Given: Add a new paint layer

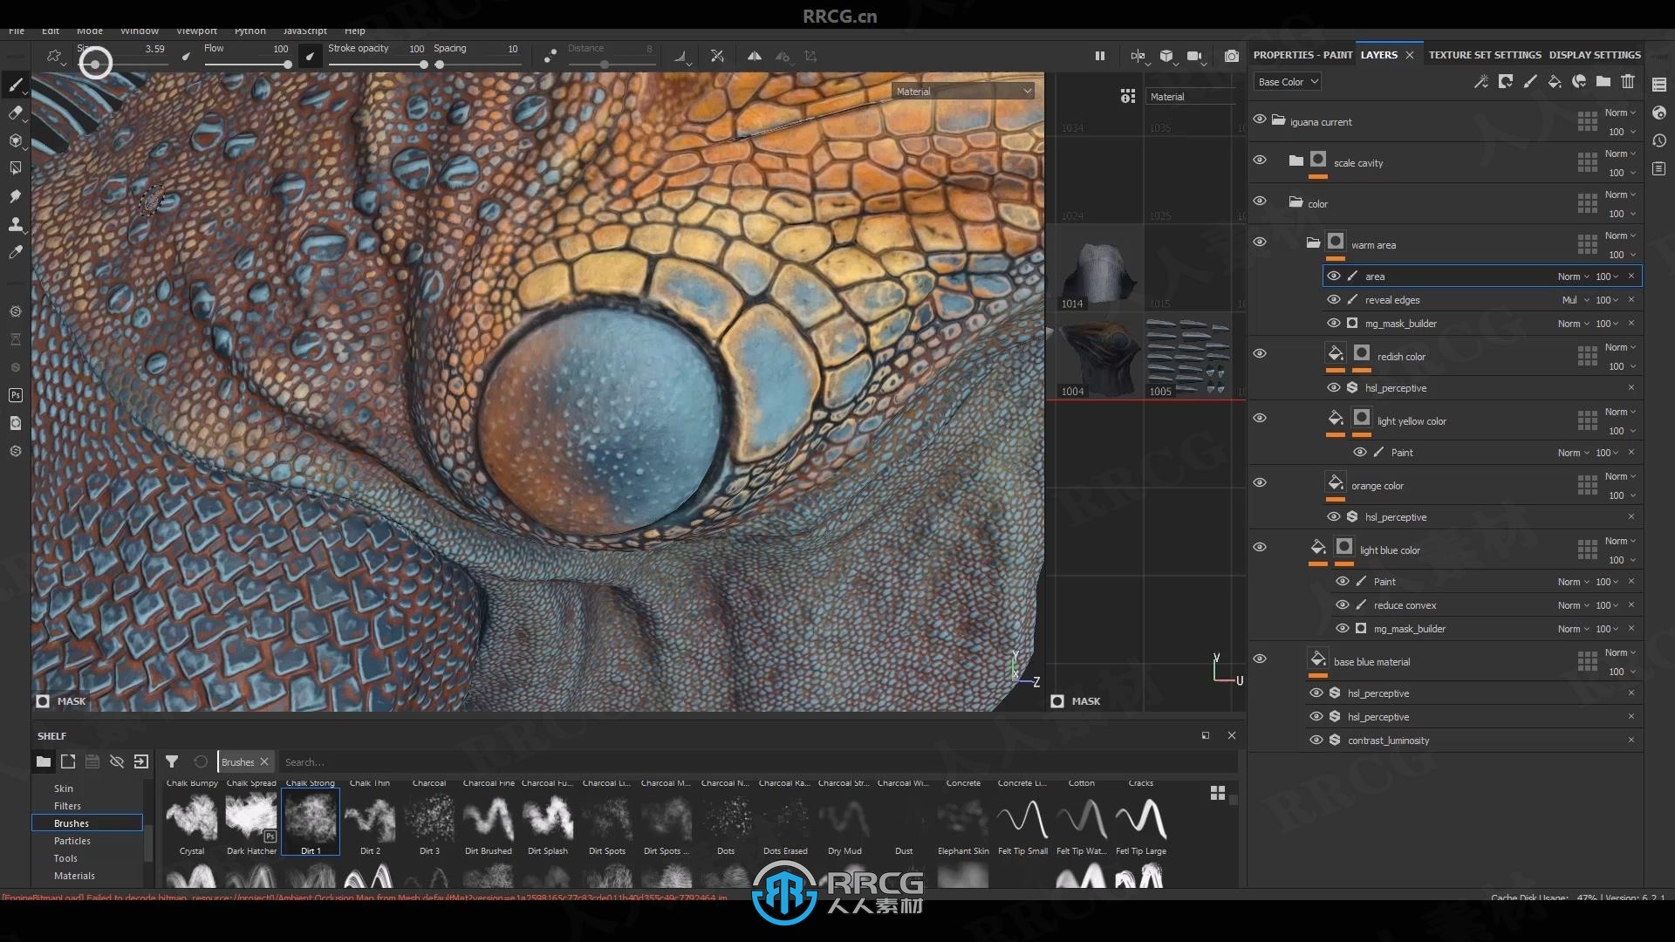Looking at the screenshot, I should point(1530,81).
